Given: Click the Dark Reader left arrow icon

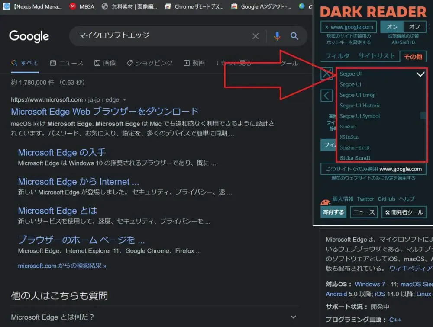Looking at the screenshot, I should pos(327,95).
